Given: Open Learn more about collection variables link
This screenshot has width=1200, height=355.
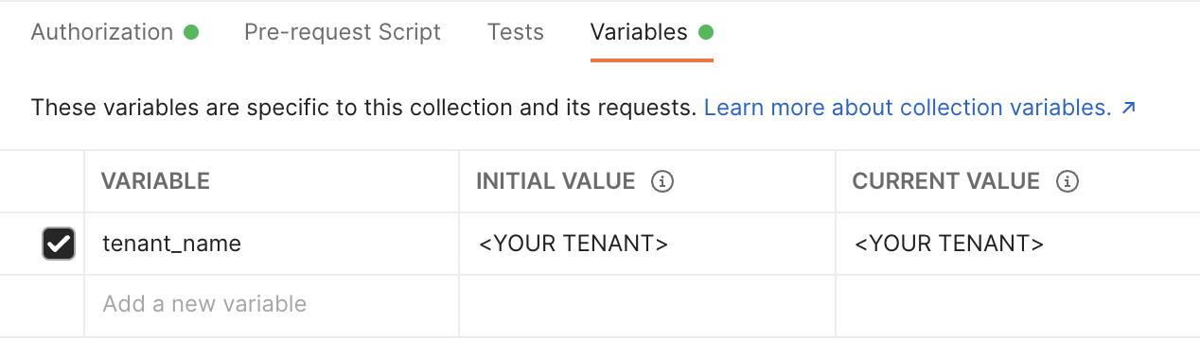Looking at the screenshot, I should (x=908, y=108).
